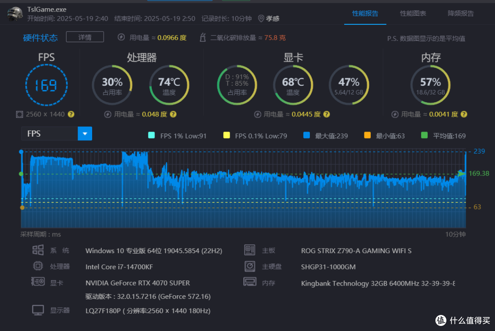Viewport: 495px width, 331px height.
Task: Switch to the 性能报告 tab
Action: [365, 13]
